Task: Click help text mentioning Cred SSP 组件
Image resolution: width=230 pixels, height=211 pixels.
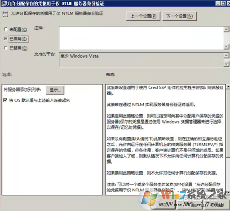Action: pyautogui.click(x=165, y=90)
